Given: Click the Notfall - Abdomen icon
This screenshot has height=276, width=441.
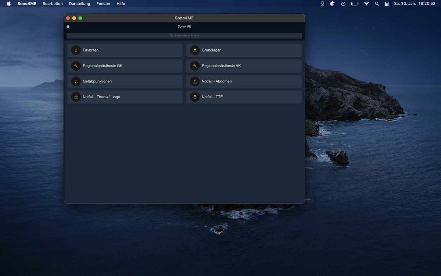Looking at the screenshot, I should tap(195, 81).
